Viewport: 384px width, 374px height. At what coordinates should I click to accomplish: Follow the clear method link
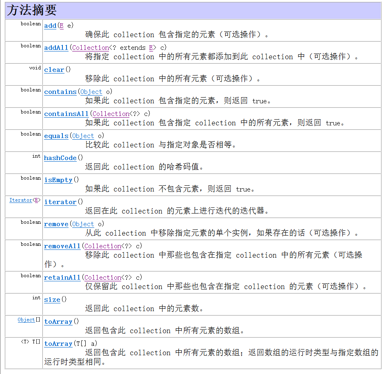53,70
